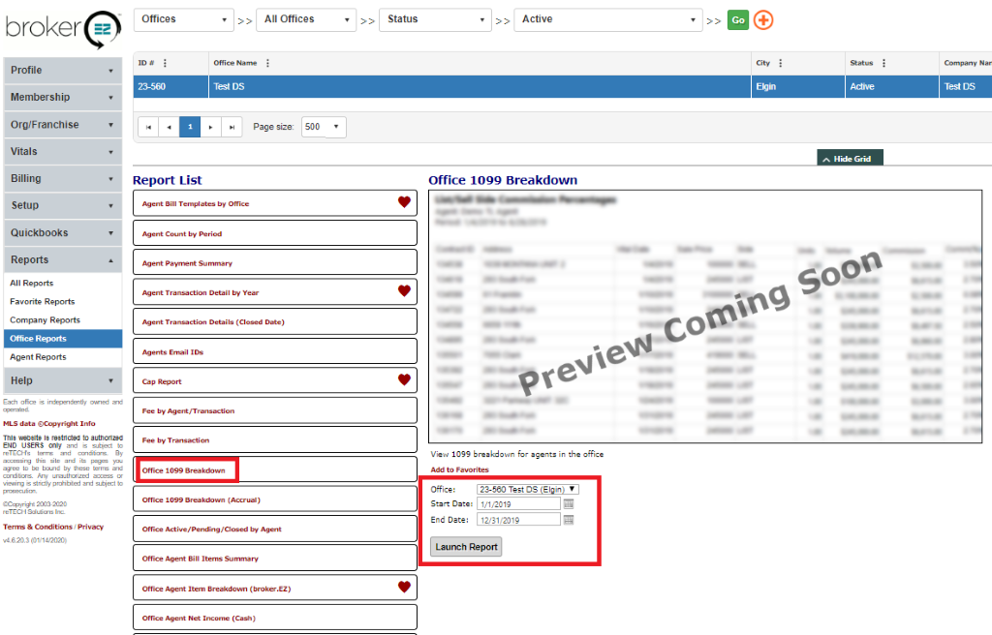Viewport: 992px width, 635px height.
Task: Toggle favorite heart on Agent Transaction Detail by Year
Action: 404,290
